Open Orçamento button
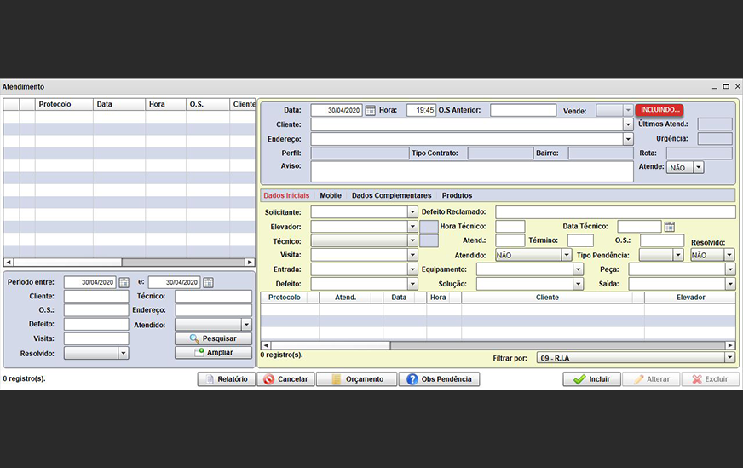The height and width of the screenshot is (468, 743). pyautogui.click(x=356, y=379)
